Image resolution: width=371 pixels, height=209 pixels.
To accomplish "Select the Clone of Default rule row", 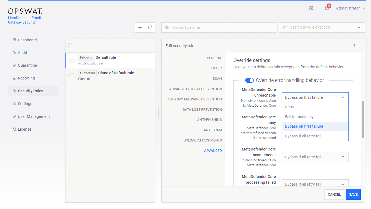I will point(110,76).
